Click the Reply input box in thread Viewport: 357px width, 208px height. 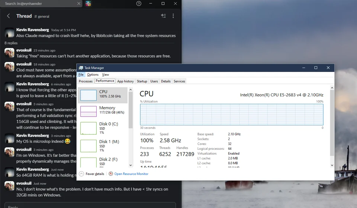(90, 205)
